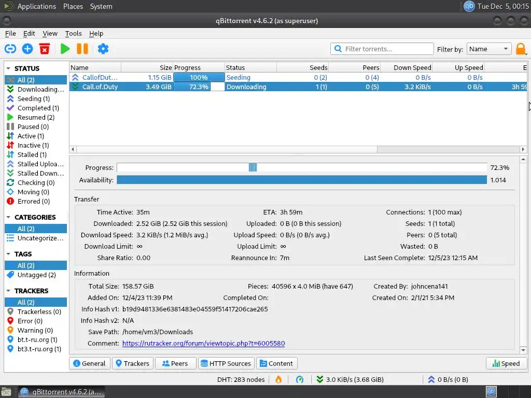Select the Stalled Uploading filter
The image size is (531, 398).
[36, 164]
